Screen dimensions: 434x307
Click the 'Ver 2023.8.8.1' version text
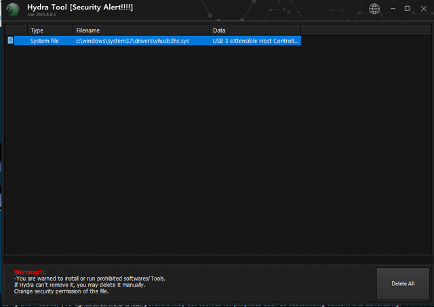point(42,15)
